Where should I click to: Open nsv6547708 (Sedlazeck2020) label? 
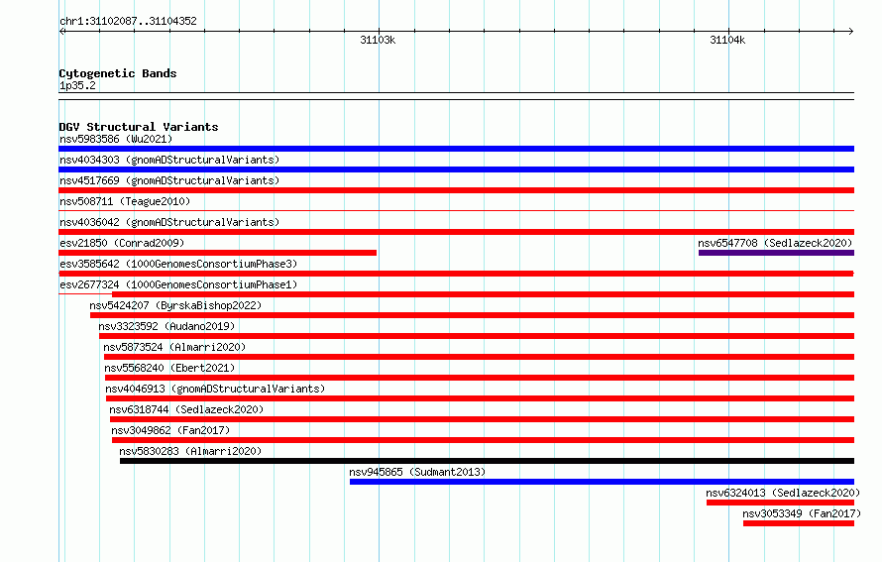coord(775,243)
